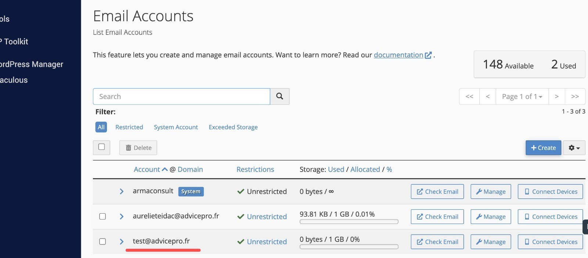This screenshot has width=588, height=258.
Task: Go to the first page using << button
Action: coord(469,96)
